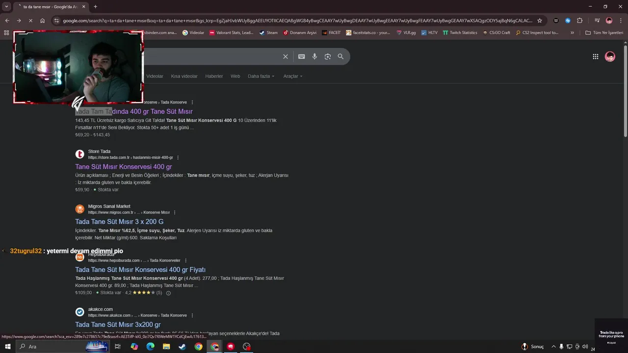Screen dimensions: 628x353
Task: Expand the 'Daha fazla' search menu
Action: (x=261, y=76)
